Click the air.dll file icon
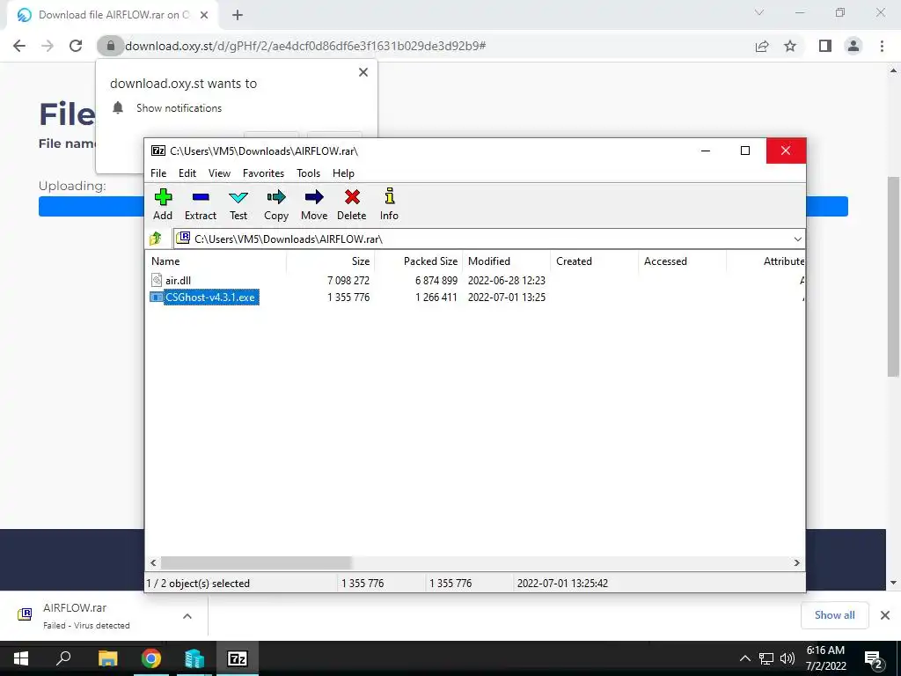 click(157, 280)
